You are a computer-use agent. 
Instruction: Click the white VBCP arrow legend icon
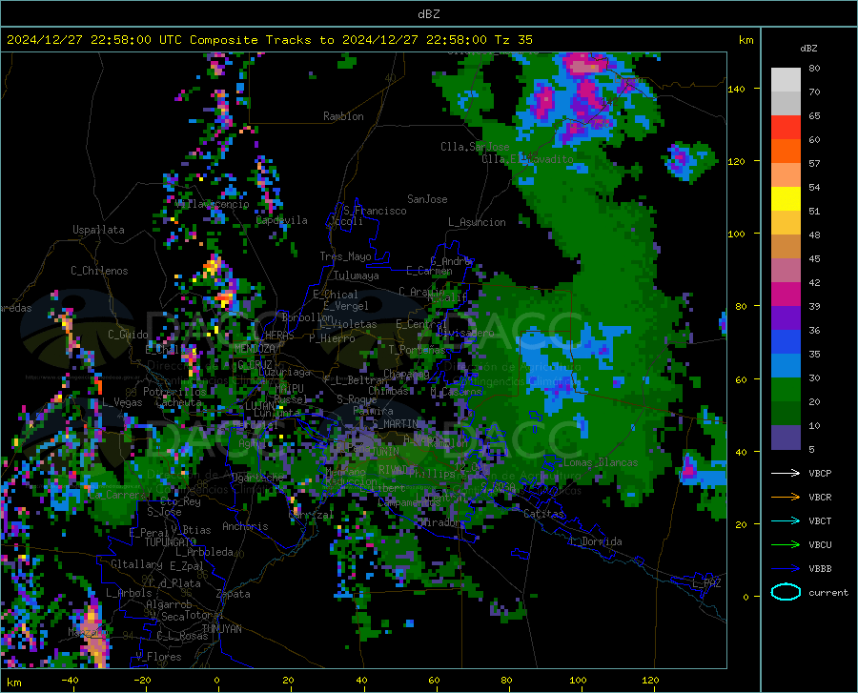click(x=786, y=473)
